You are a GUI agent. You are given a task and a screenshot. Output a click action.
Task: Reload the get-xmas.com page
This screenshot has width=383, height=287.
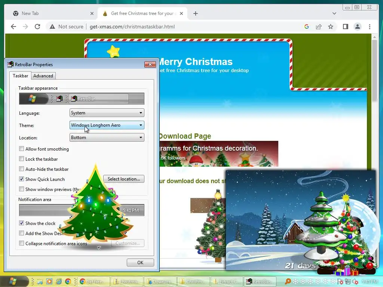coord(37,27)
